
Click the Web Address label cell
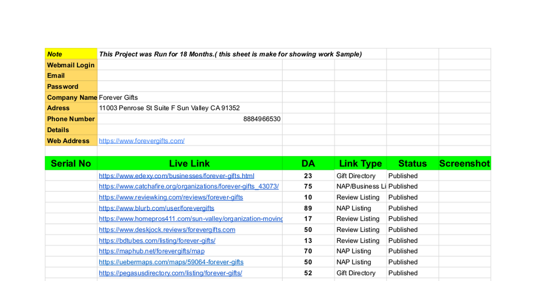[71, 140]
